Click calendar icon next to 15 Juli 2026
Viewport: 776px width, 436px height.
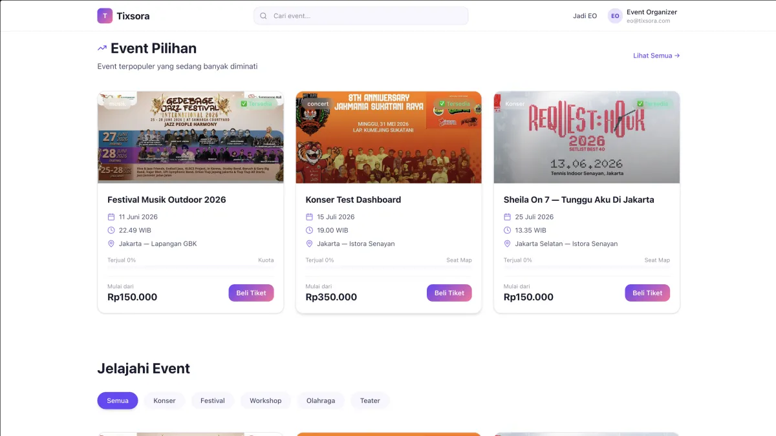(x=309, y=217)
